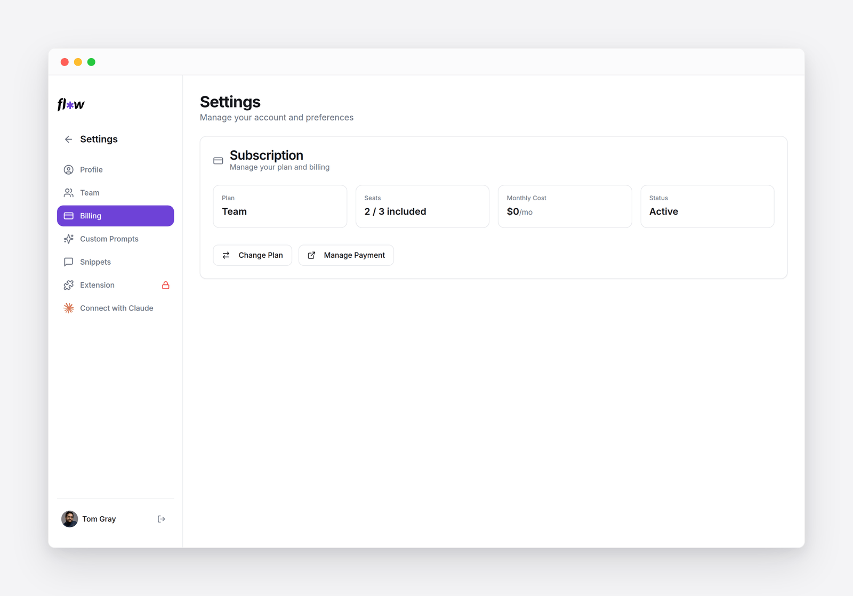This screenshot has width=853, height=596.
Task: Open the Extension settings entry
Action: (x=116, y=285)
